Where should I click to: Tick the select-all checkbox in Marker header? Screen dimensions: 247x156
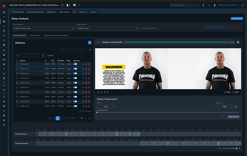coord(17,61)
